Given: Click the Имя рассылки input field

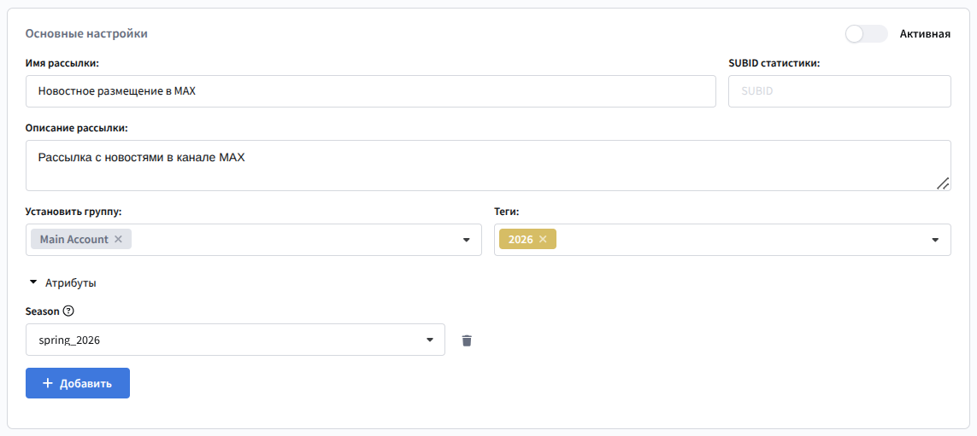Looking at the screenshot, I should pos(370,91).
